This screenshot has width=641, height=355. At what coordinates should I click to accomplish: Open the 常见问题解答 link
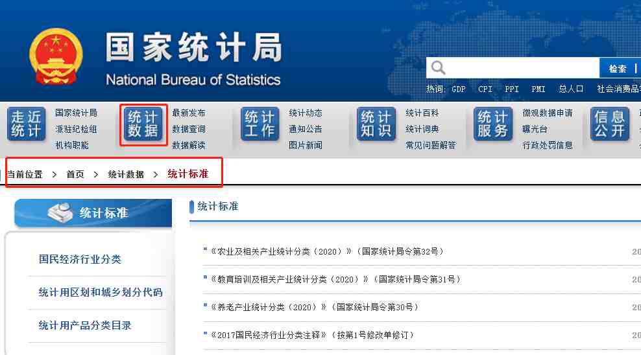pyautogui.click(x=430, y=145)
